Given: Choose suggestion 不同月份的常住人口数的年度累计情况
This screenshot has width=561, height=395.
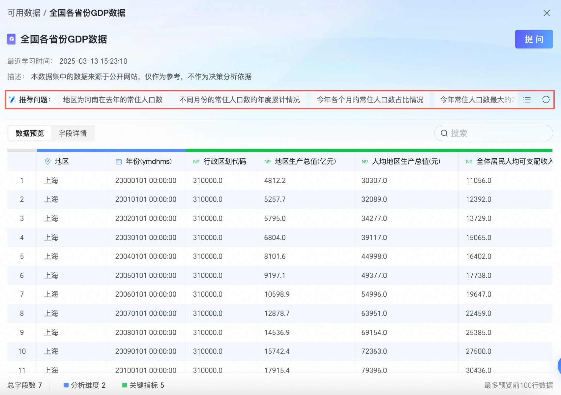Looking at the screenshot, I should point(239,100).
